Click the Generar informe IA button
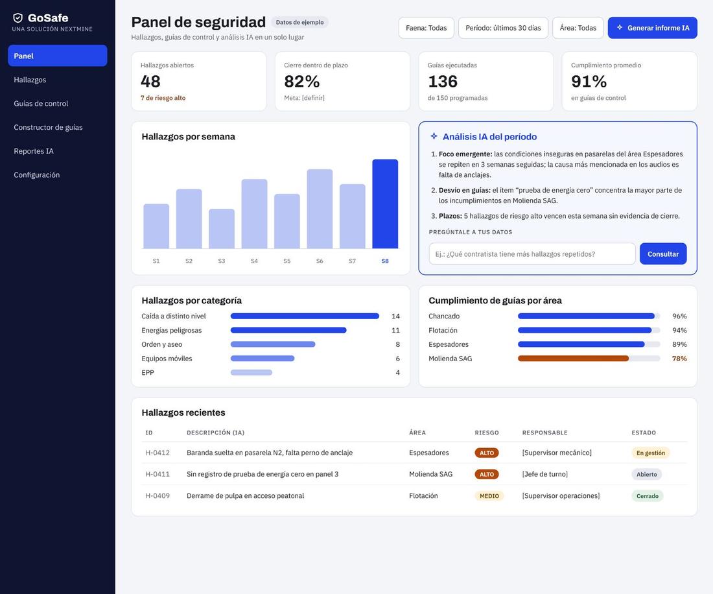This screenshot has height=594, width=713. point(652,28)
